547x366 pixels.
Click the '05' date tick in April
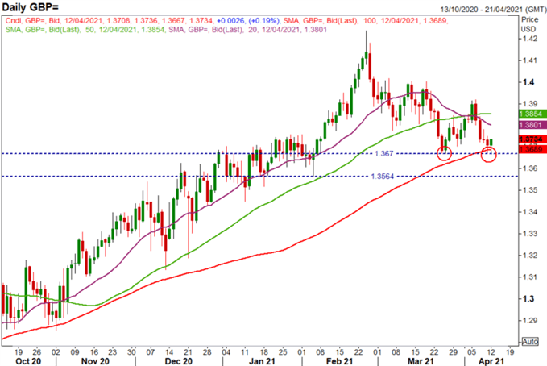coord(471,352)
